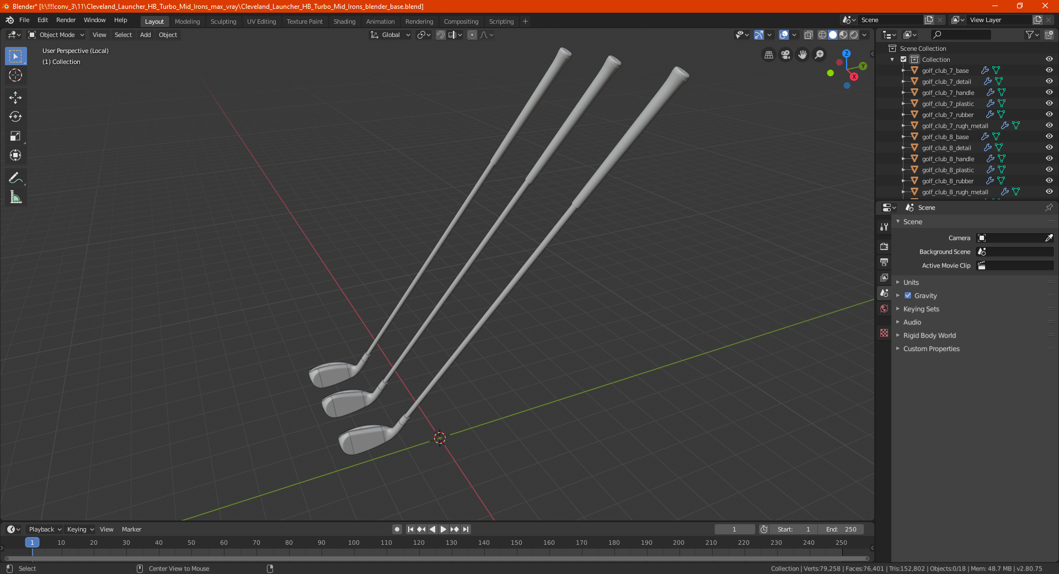The height and width of the screenshot is (574, 1059).
Task: Open the View Layer properties tab
Action: pos(884,277)
